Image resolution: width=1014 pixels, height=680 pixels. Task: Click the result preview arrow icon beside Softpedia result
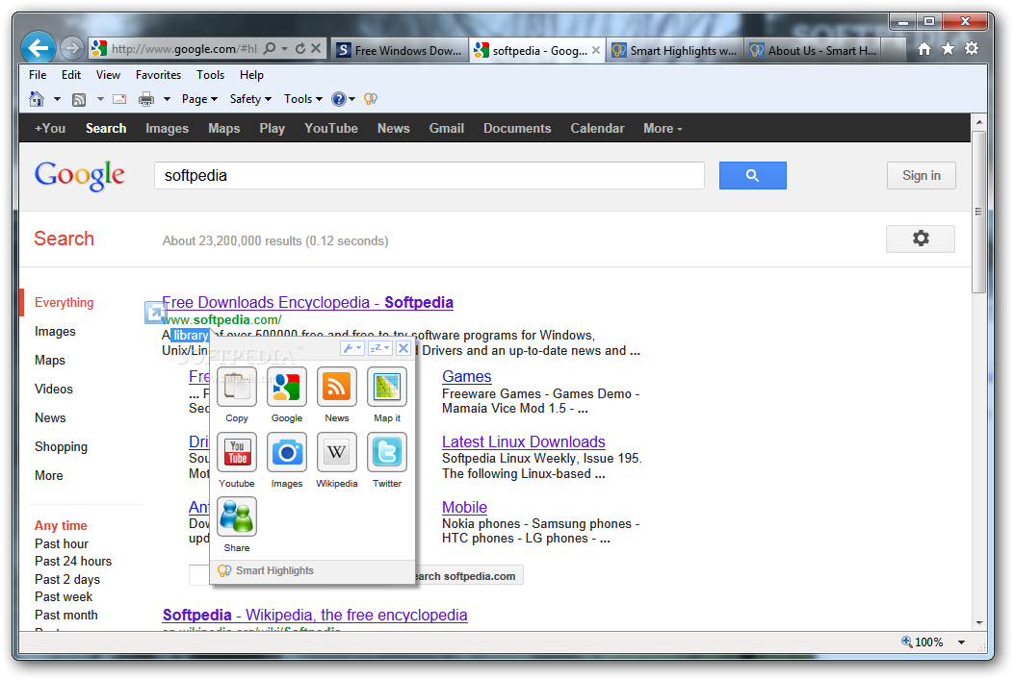point(155,313)
